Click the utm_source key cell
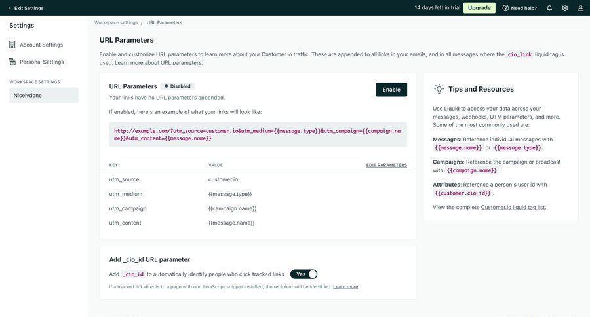This screenshot has width=590, height=317. pyautogui.click(x=124, y=179)
